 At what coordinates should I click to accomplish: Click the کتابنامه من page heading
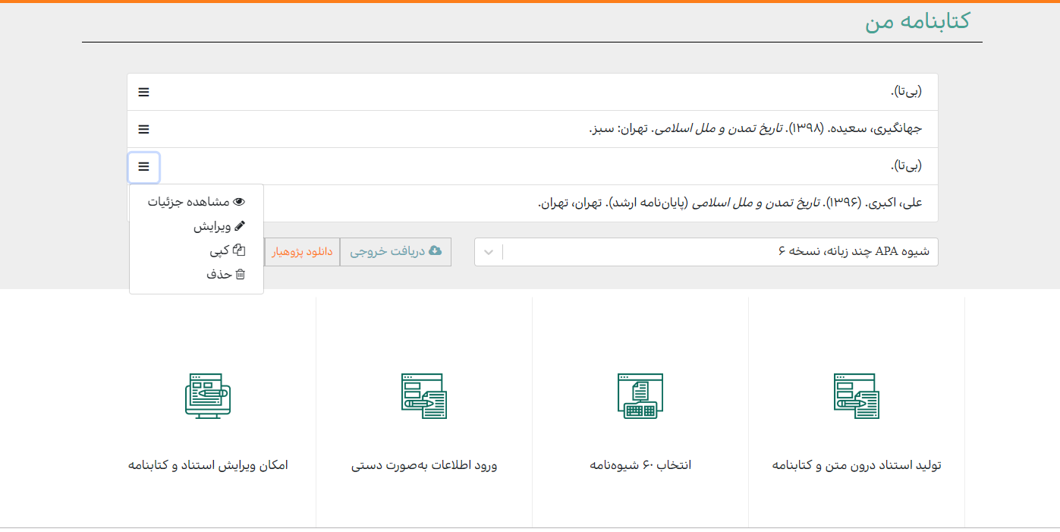(917, 20)
